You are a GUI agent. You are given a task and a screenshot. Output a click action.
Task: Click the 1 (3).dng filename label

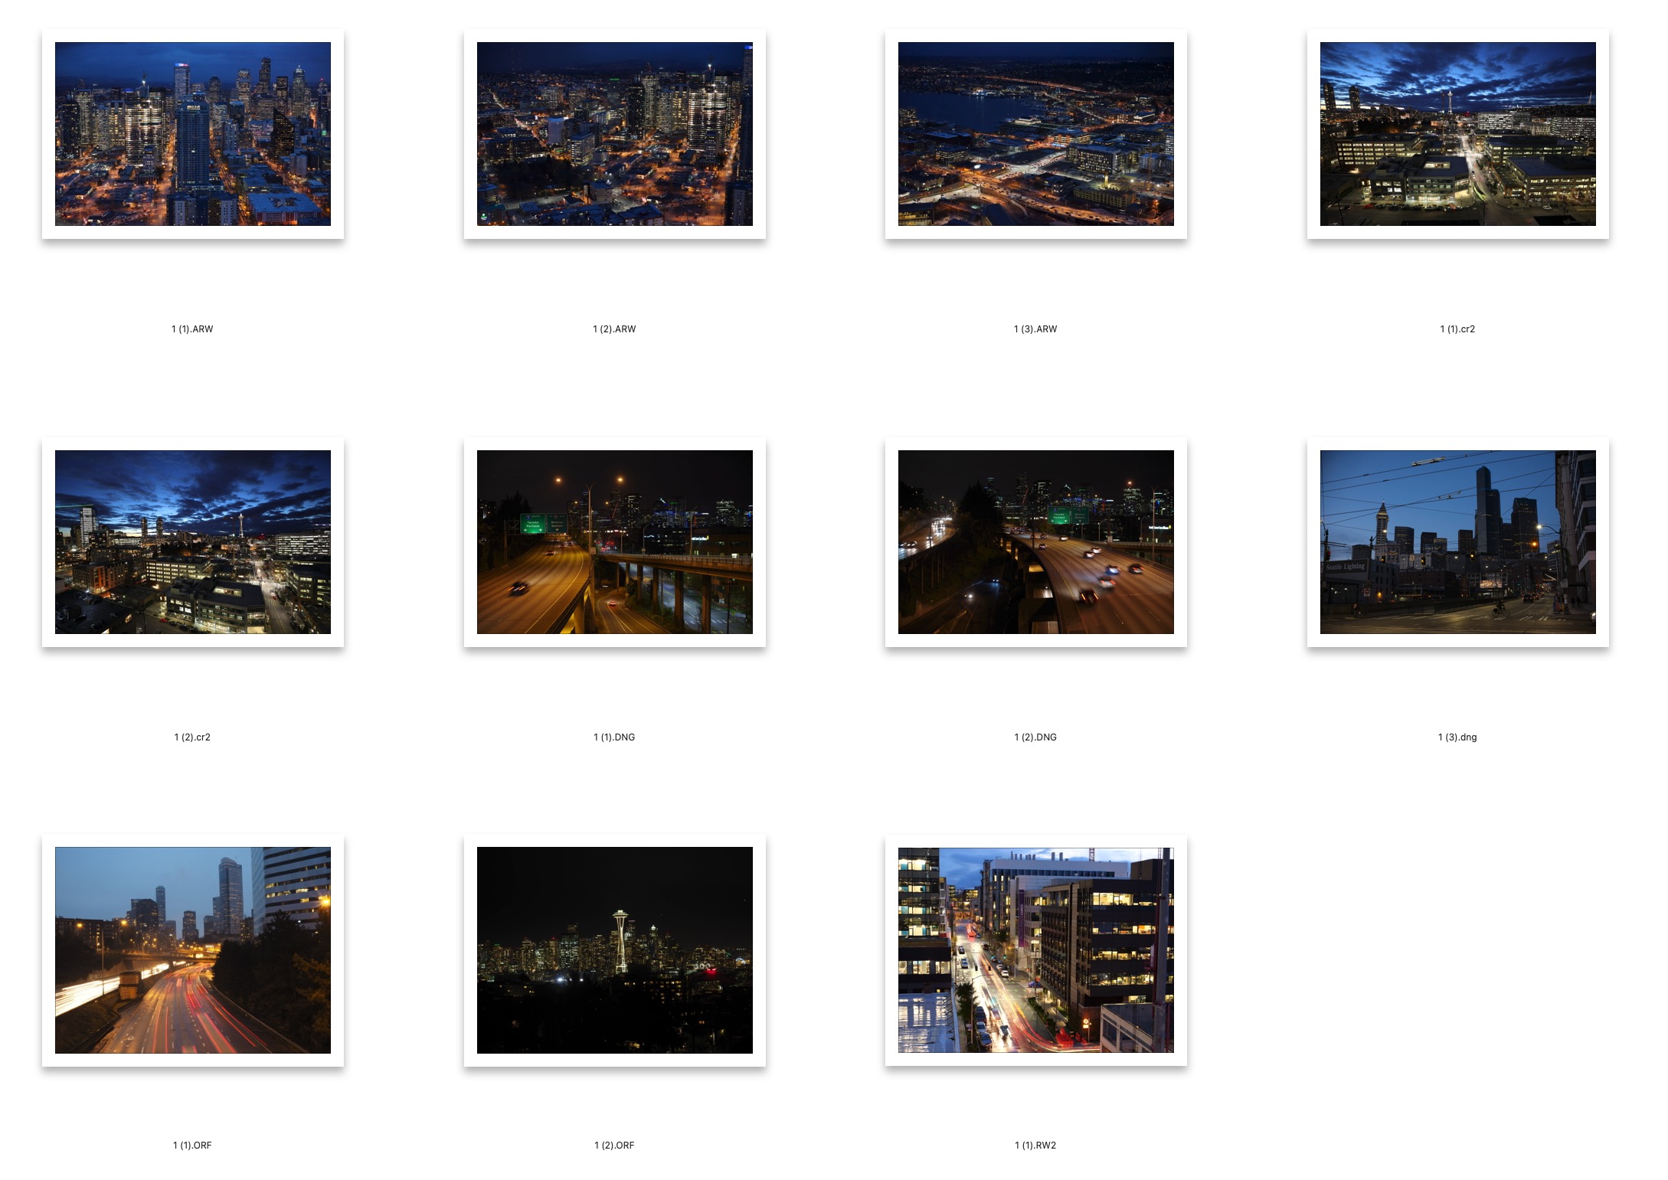point(1457,737)
